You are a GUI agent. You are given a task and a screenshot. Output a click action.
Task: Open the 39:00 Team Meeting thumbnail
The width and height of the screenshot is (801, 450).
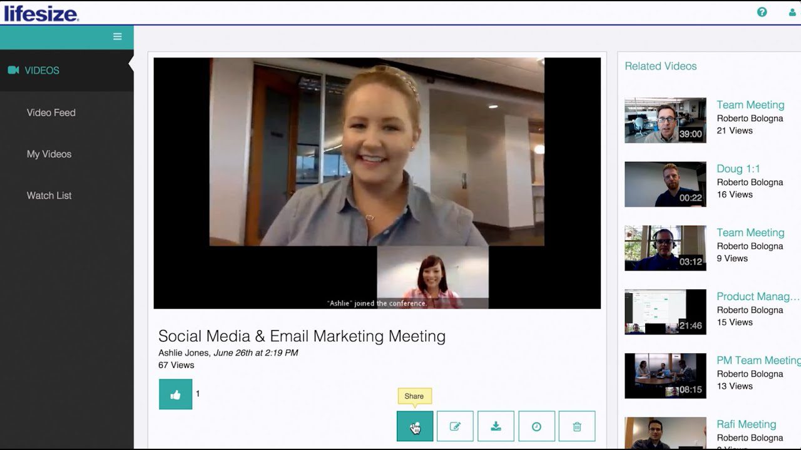(x=665, y=121)
